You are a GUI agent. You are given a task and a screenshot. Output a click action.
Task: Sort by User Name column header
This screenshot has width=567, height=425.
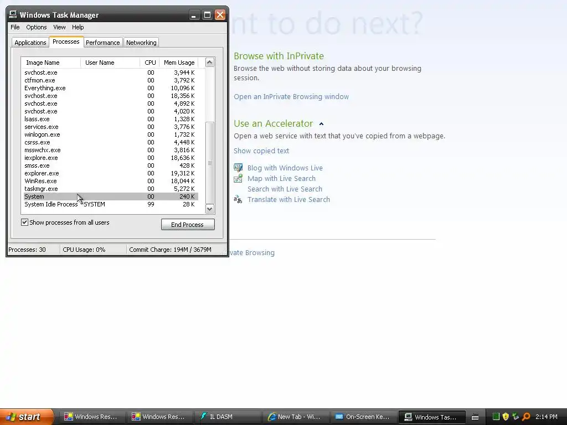pos(110,63)
